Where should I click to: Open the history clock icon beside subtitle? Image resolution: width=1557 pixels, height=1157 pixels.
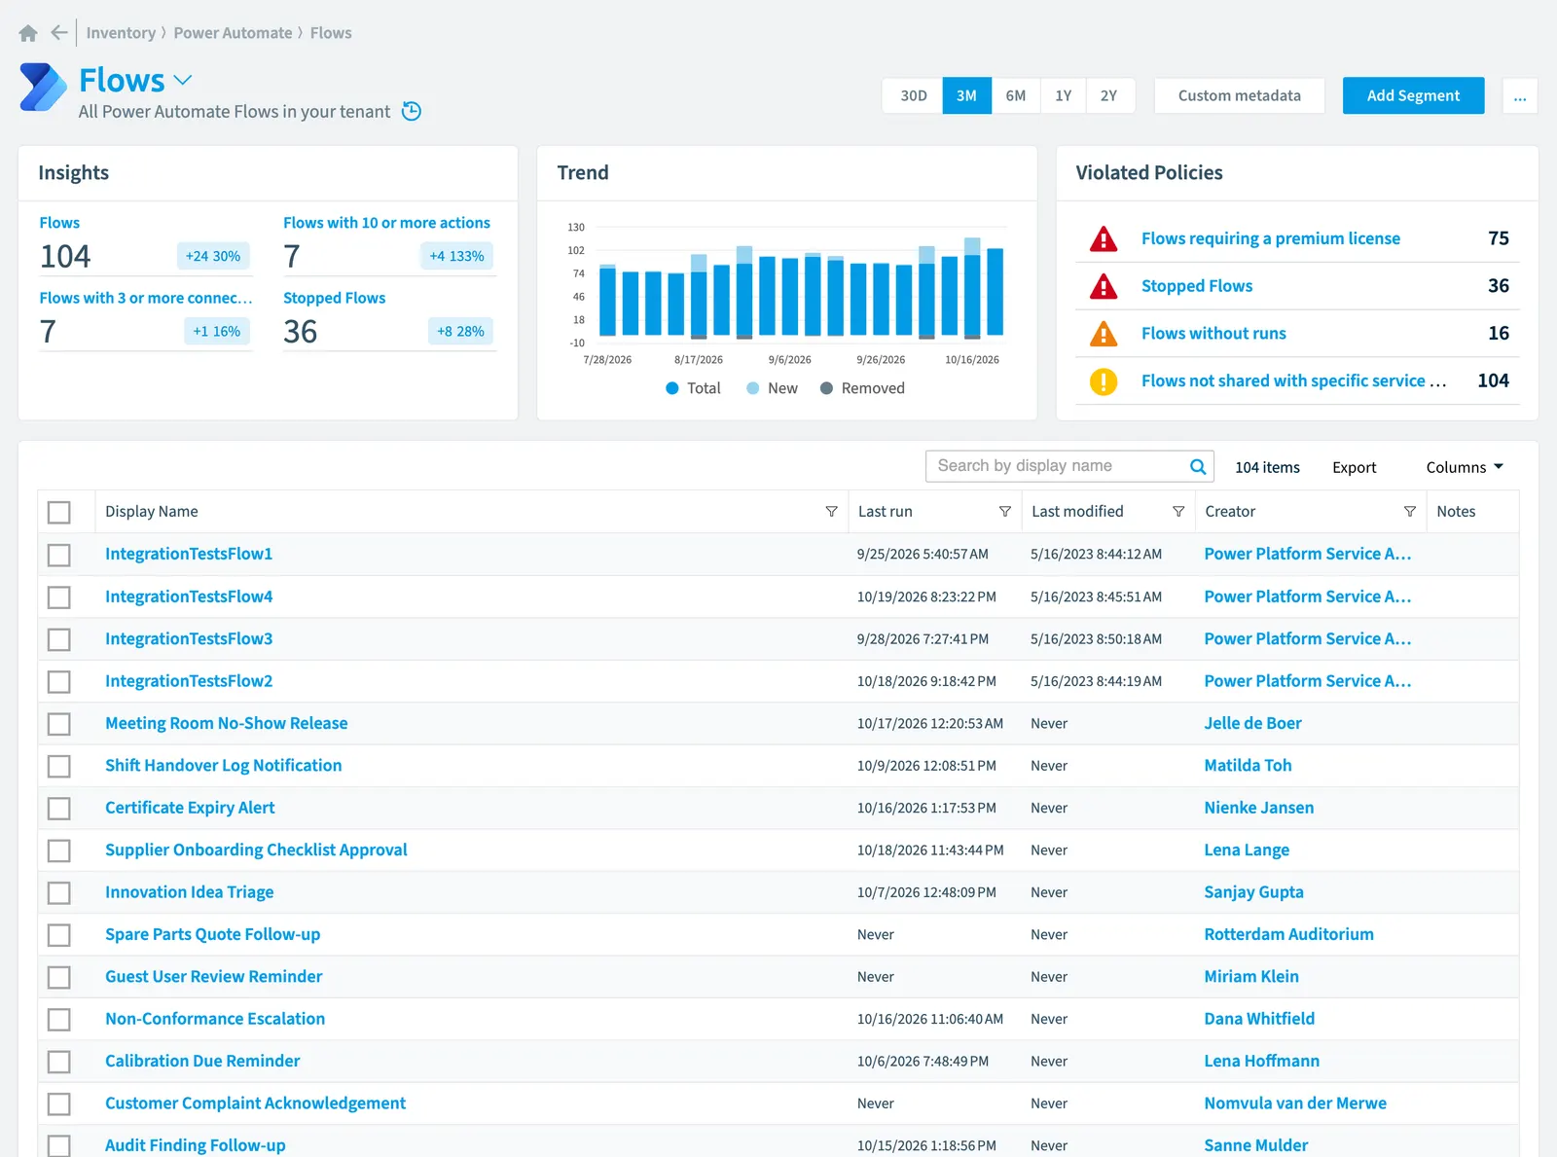click(x=412, y=111)
